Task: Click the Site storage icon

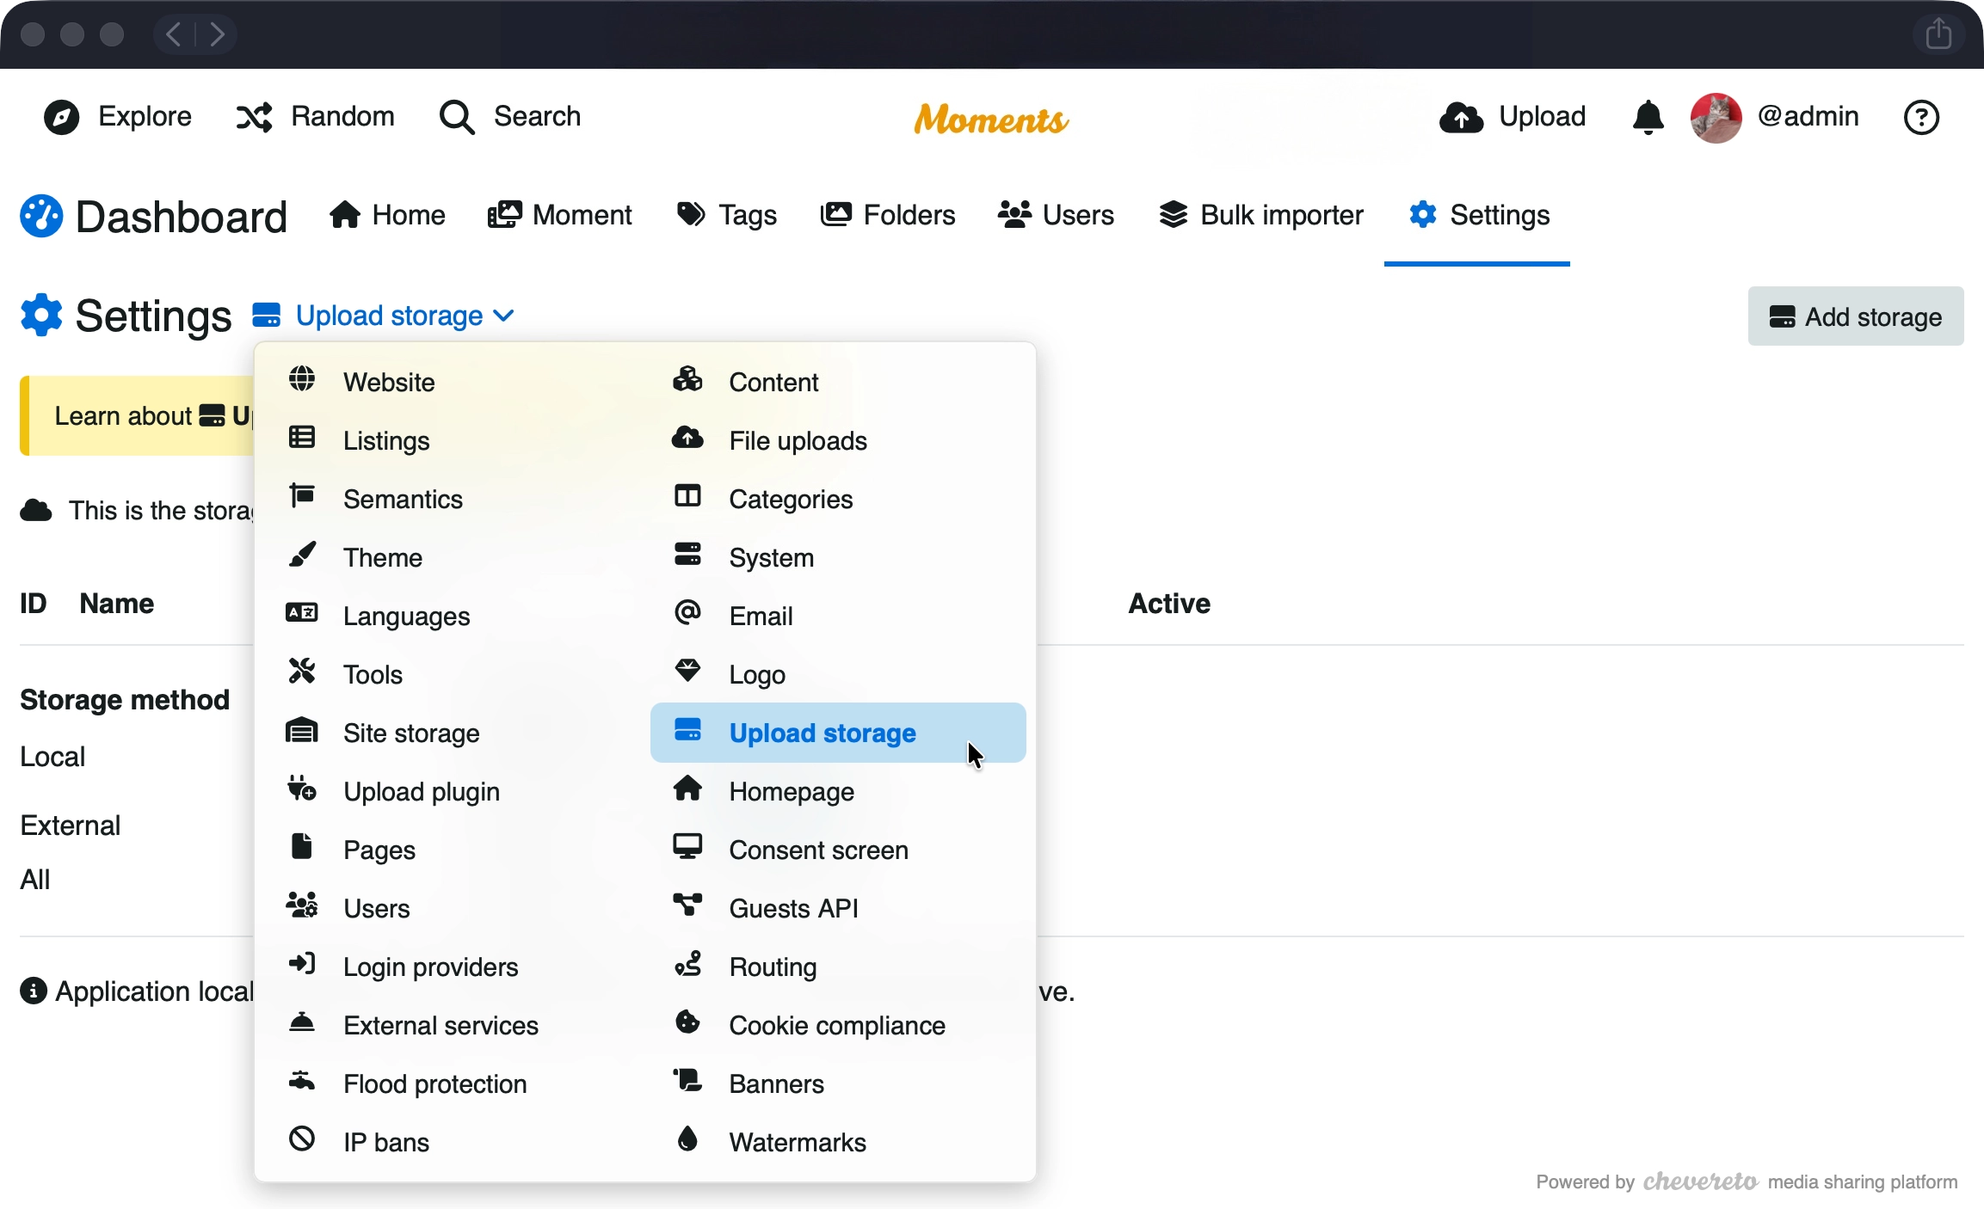Action: [x=302, y=730]
